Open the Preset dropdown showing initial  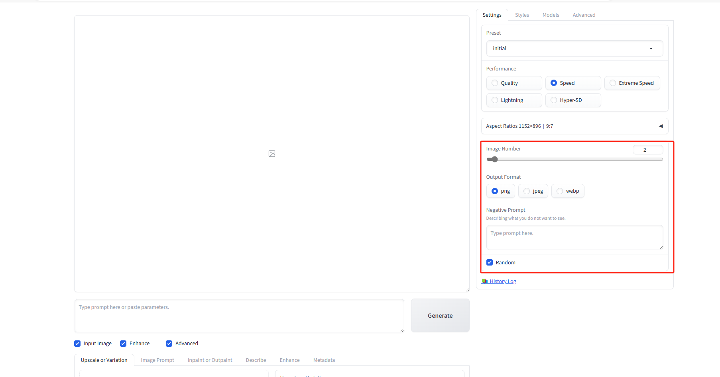pos(574,49)
